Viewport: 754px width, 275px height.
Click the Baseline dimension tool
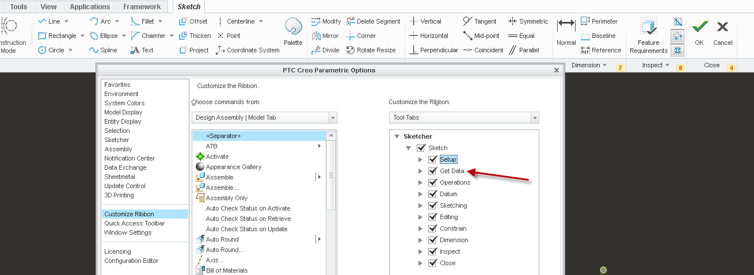(597, 36)
